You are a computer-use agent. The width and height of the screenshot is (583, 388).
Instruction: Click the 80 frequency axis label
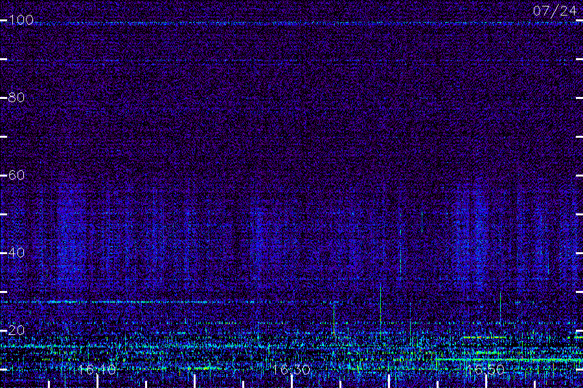16,98
